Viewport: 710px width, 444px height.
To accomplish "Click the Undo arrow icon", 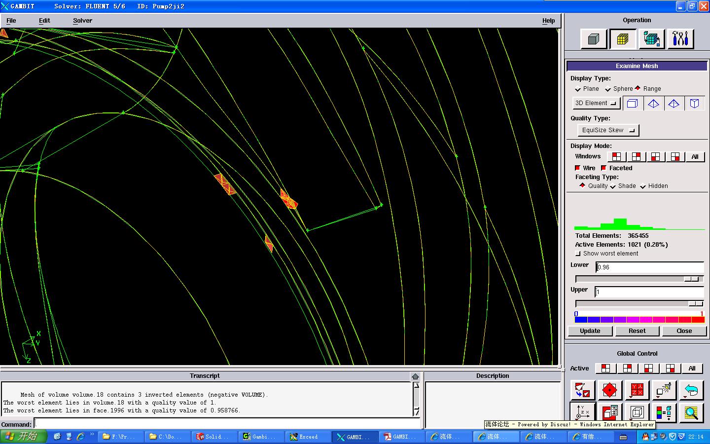I will (x=691, y=390).
